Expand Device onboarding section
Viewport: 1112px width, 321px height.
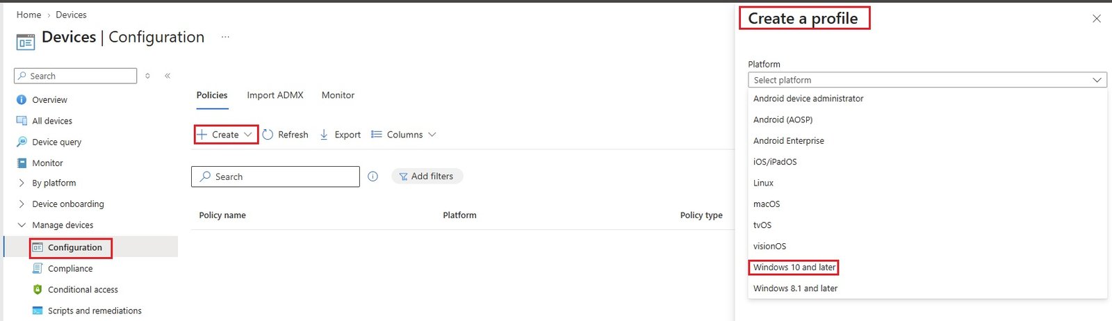[21, 204]
